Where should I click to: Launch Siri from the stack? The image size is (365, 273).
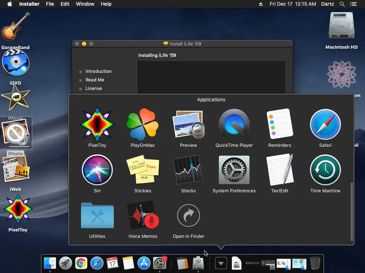coord(97,170)
